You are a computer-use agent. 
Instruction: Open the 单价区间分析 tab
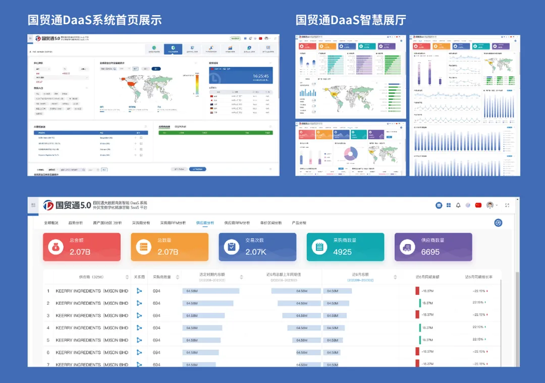pyautogui.click(x=271, y=223)
